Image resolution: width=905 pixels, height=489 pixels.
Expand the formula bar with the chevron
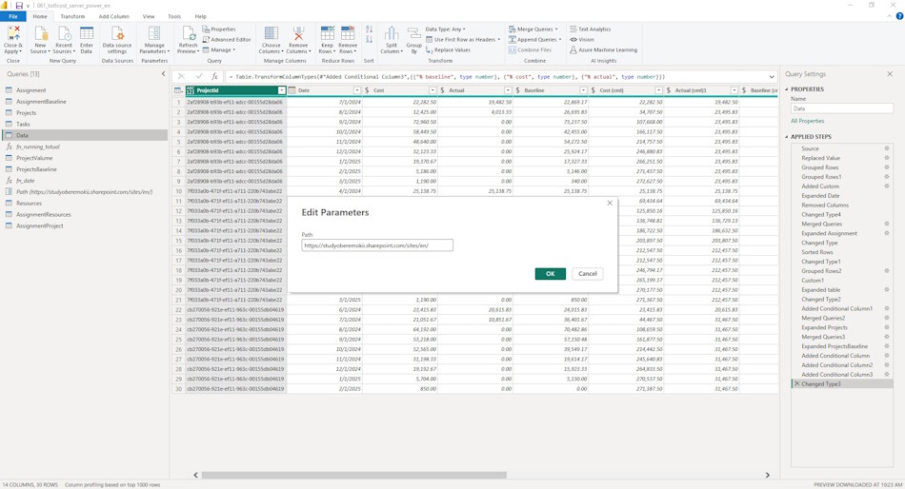tap(772, 76)
